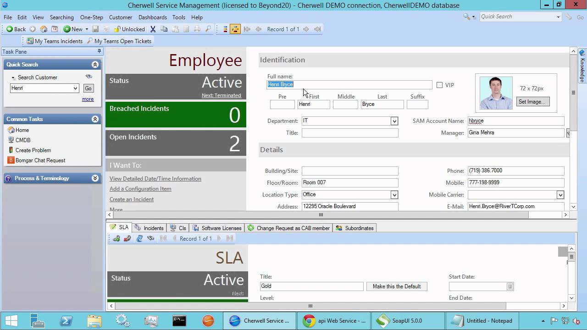Image resolution: width=587 pixels, height=330 pixels.
Task: Click the Make this the Default button
Action: coord(397,286)
